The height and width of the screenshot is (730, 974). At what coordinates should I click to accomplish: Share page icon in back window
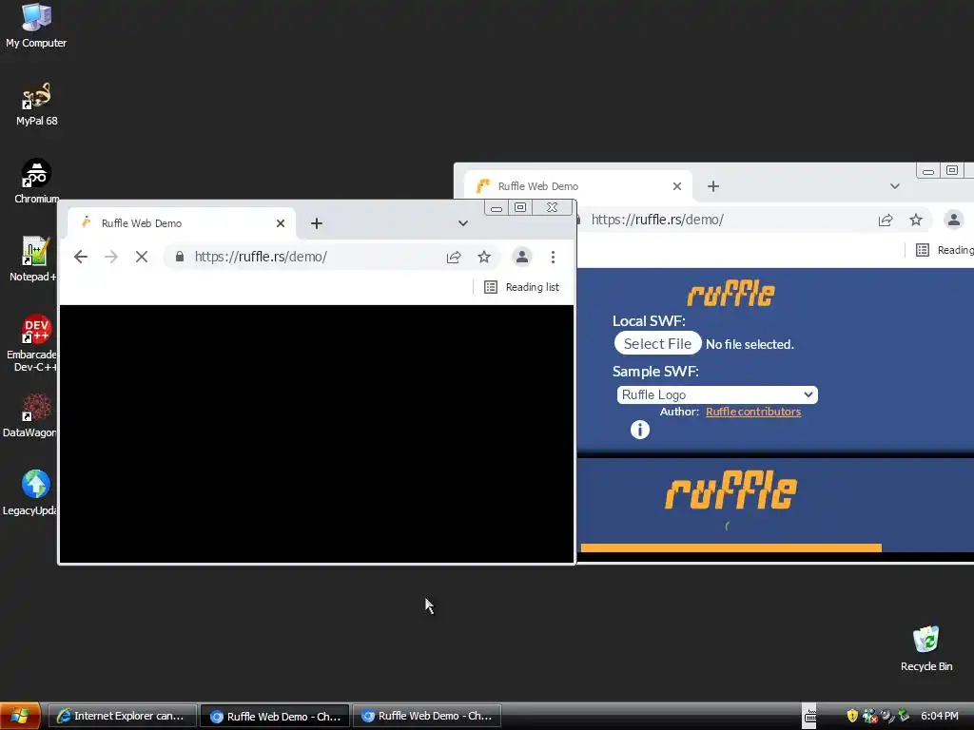click(x=886, y=220)
